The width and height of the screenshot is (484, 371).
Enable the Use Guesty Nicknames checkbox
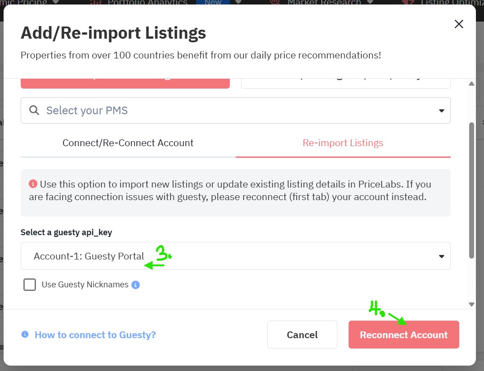coord(30,285)
